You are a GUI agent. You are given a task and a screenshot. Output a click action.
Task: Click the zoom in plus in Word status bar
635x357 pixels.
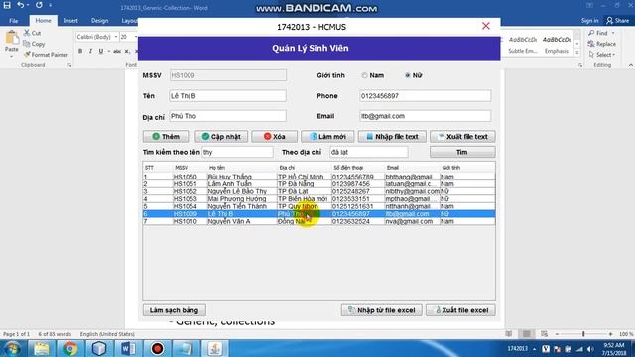pyautogui.click(x=610, y=334)
